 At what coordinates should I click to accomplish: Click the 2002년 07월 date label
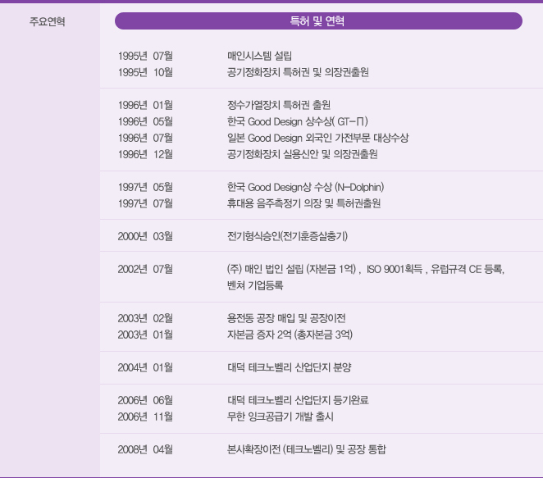[145, 269]
